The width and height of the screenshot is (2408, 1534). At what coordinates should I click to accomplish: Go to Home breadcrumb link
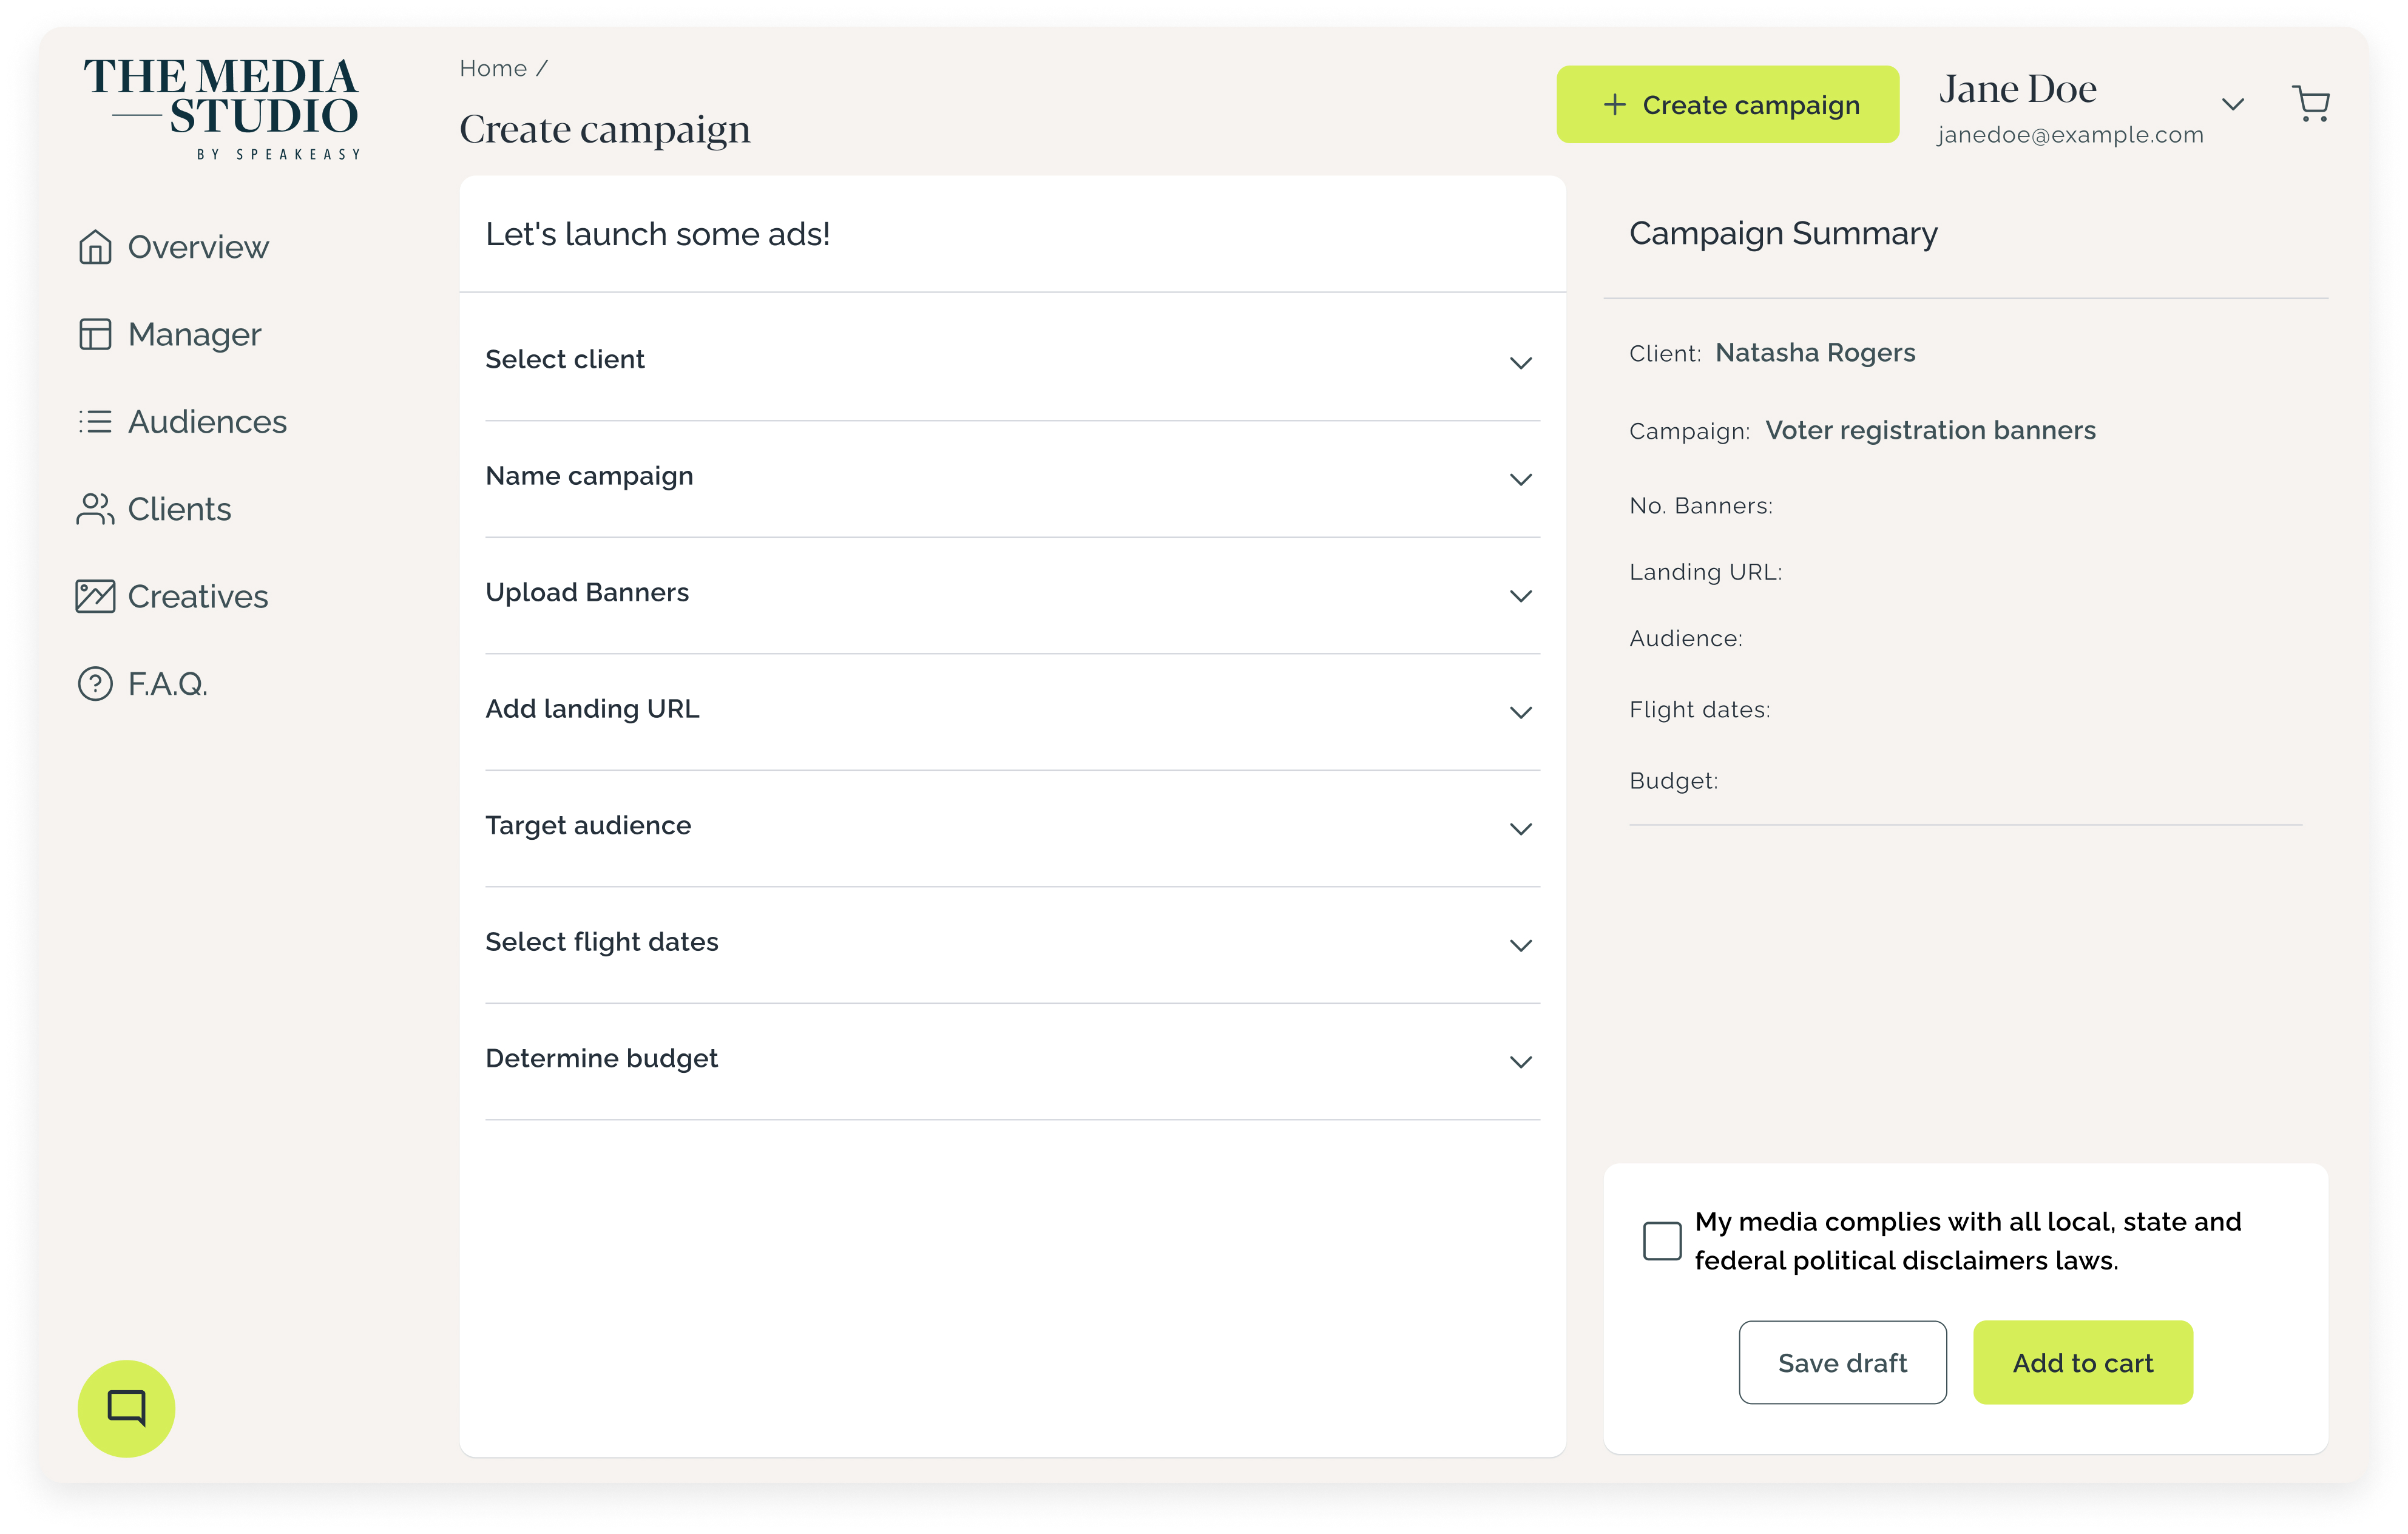493,68
